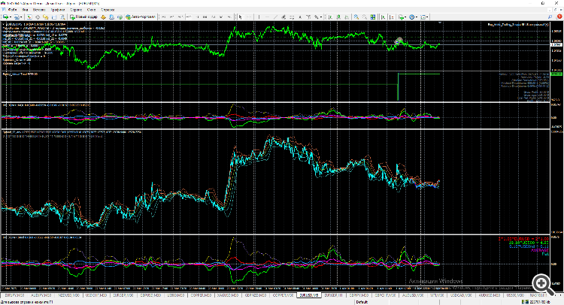Open the Вставка menu
This screenshot has height=305, width=564.
click(x=39, y=9)
